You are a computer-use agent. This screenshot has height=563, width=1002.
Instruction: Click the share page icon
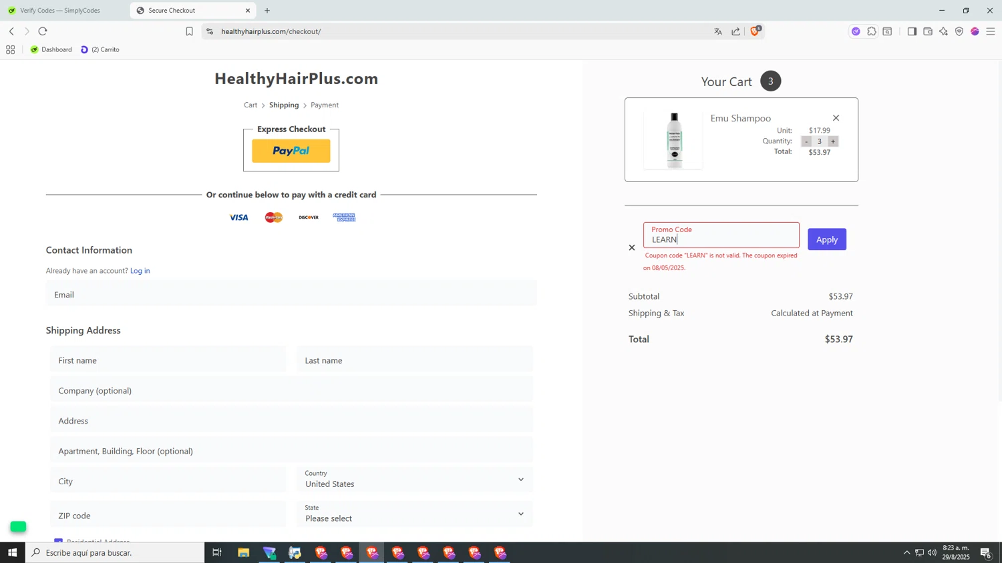coord(735,31)
